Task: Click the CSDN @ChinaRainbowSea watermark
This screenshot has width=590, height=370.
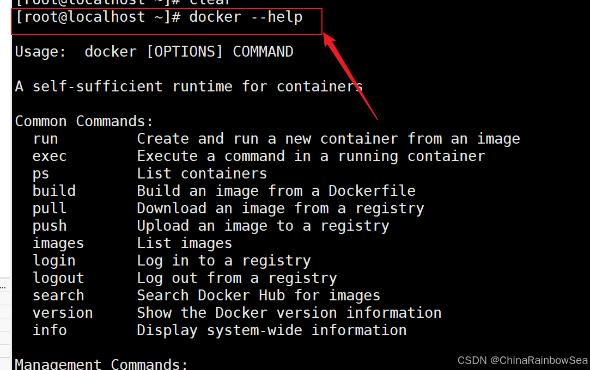Action: [522, 360]
